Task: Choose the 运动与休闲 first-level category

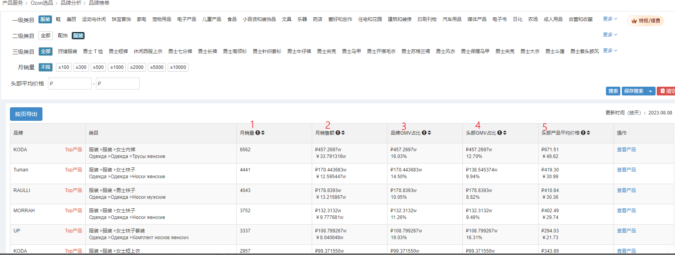Action: tap(94, 19)
